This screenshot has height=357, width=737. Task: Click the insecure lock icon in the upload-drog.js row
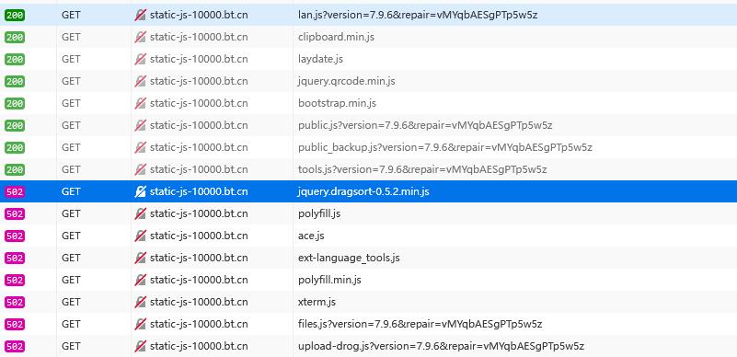140,346
